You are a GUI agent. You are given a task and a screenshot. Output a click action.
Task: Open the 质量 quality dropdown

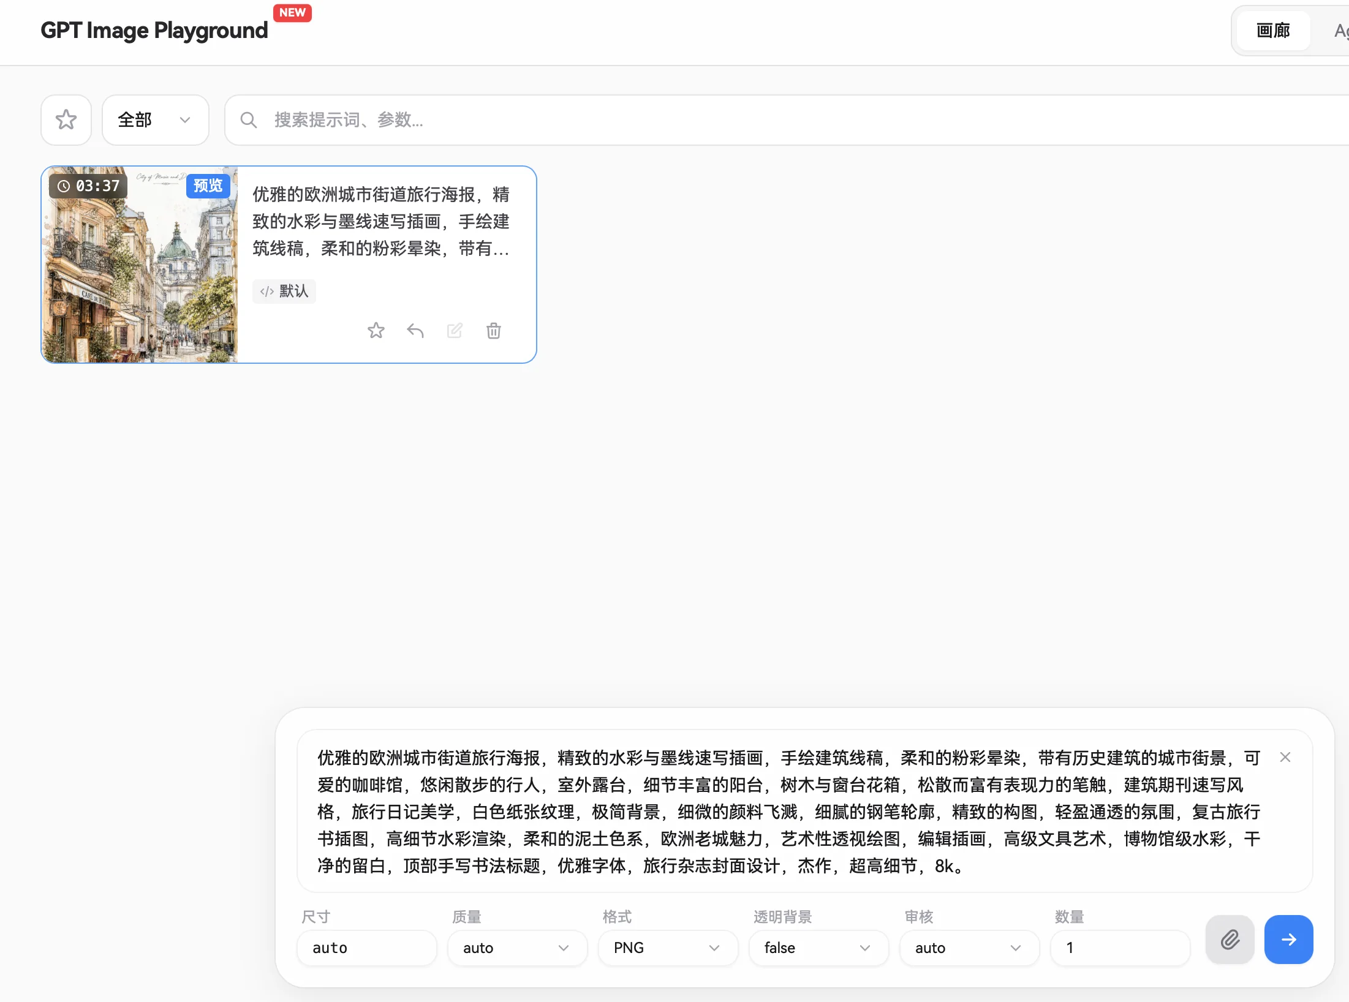coord(518,948)
